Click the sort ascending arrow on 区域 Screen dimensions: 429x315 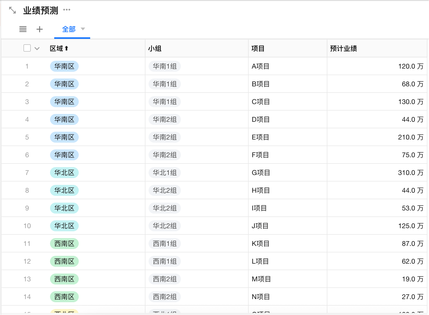point(66,49)
